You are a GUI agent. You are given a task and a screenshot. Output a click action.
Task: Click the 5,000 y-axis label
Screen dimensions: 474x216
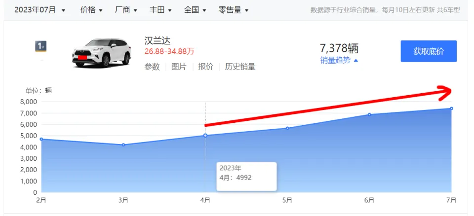coord(29,136)
